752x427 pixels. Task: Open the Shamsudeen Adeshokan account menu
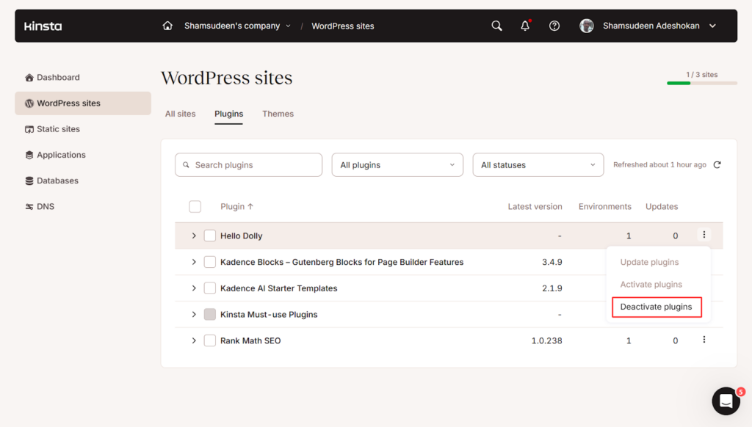(x=651, y=25)
